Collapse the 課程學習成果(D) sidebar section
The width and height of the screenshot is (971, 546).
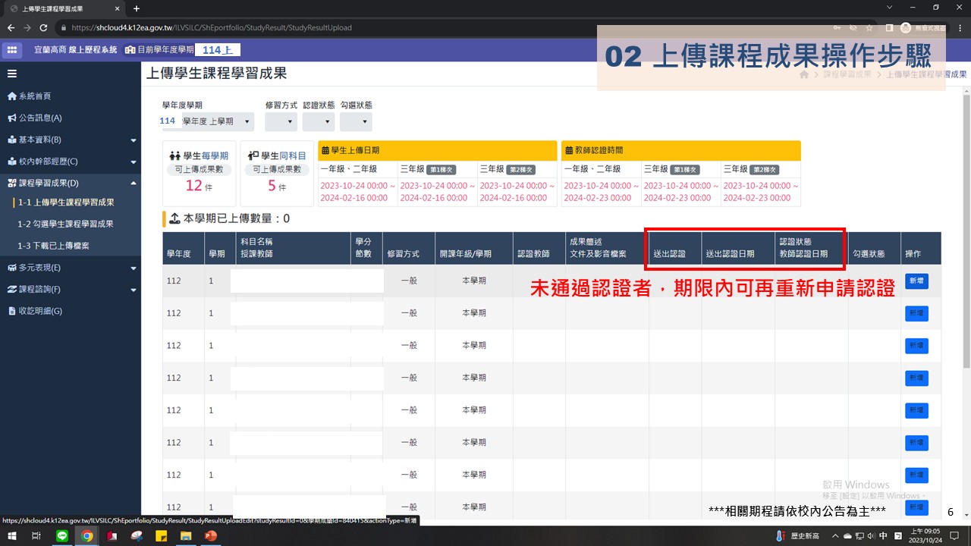pos(71,183)
